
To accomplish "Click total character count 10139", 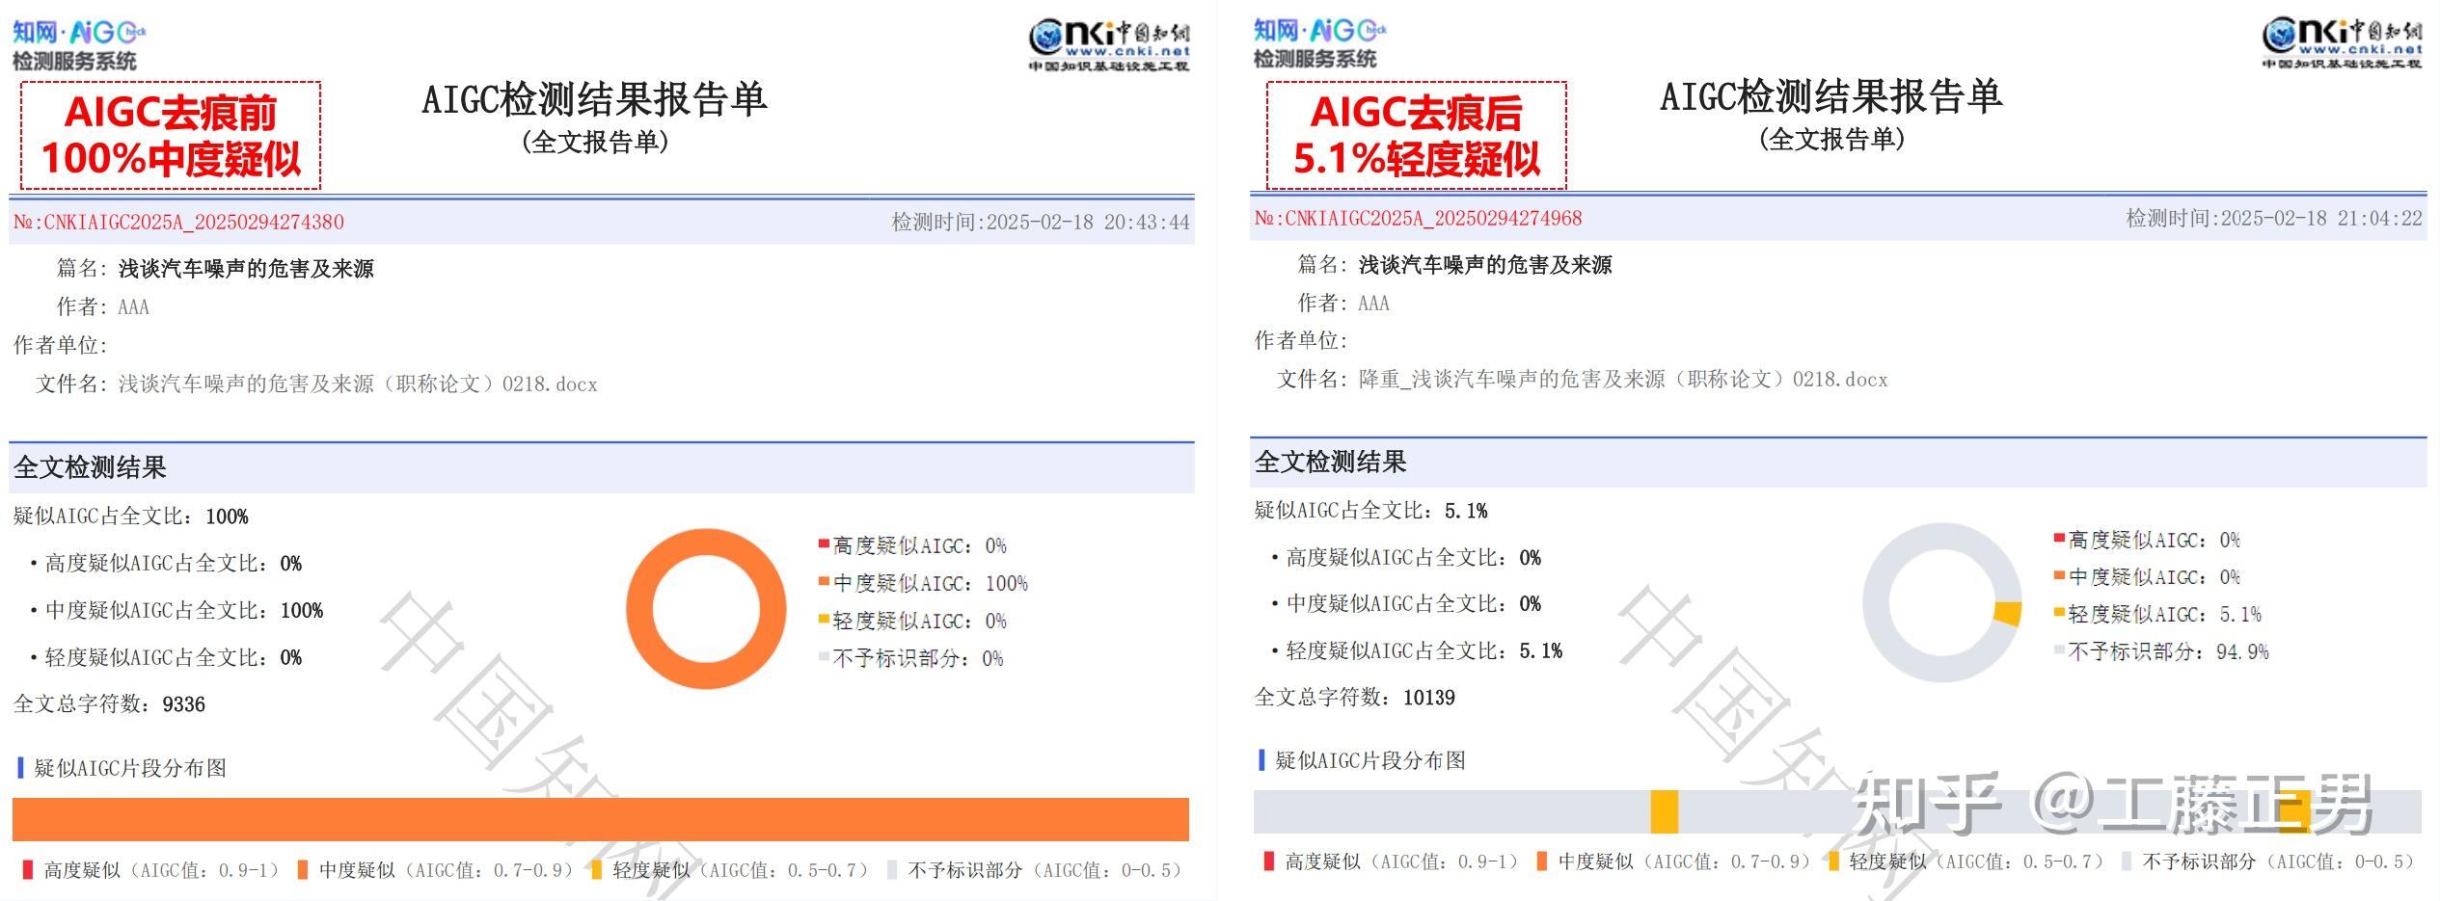I will (1429, 698).
